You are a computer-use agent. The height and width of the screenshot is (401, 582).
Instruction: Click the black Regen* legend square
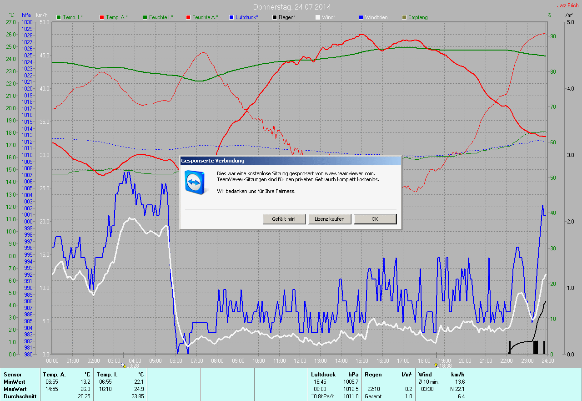pos(275,17)
